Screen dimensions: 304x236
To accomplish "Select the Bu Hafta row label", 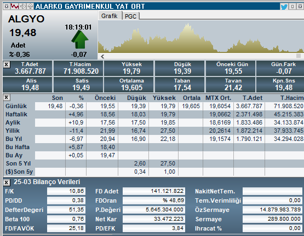I will [18, 147].
